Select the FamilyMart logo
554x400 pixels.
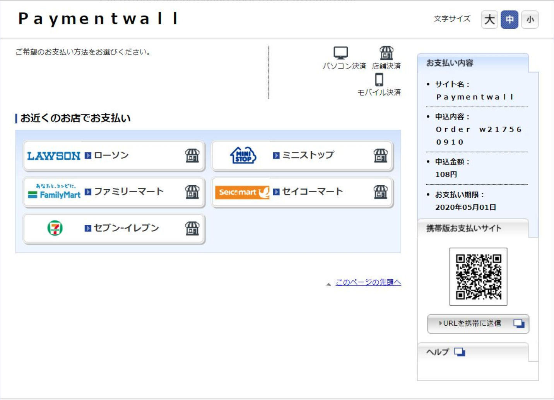pyautogui.click(x=54, y=191)
